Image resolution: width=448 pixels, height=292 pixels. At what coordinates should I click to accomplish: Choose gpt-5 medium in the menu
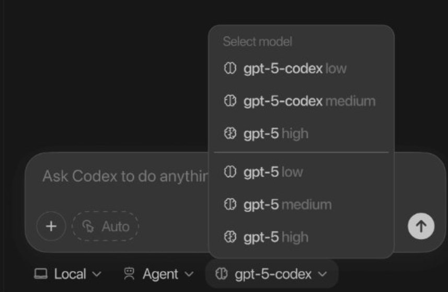[302, 204]
